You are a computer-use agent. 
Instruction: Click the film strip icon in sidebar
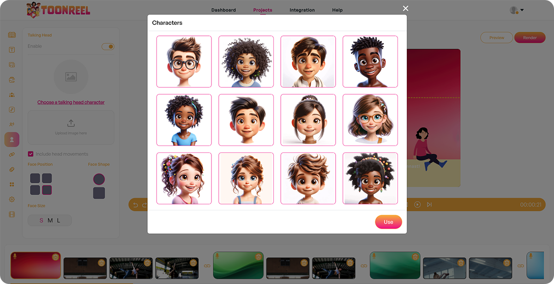(12, 214)
